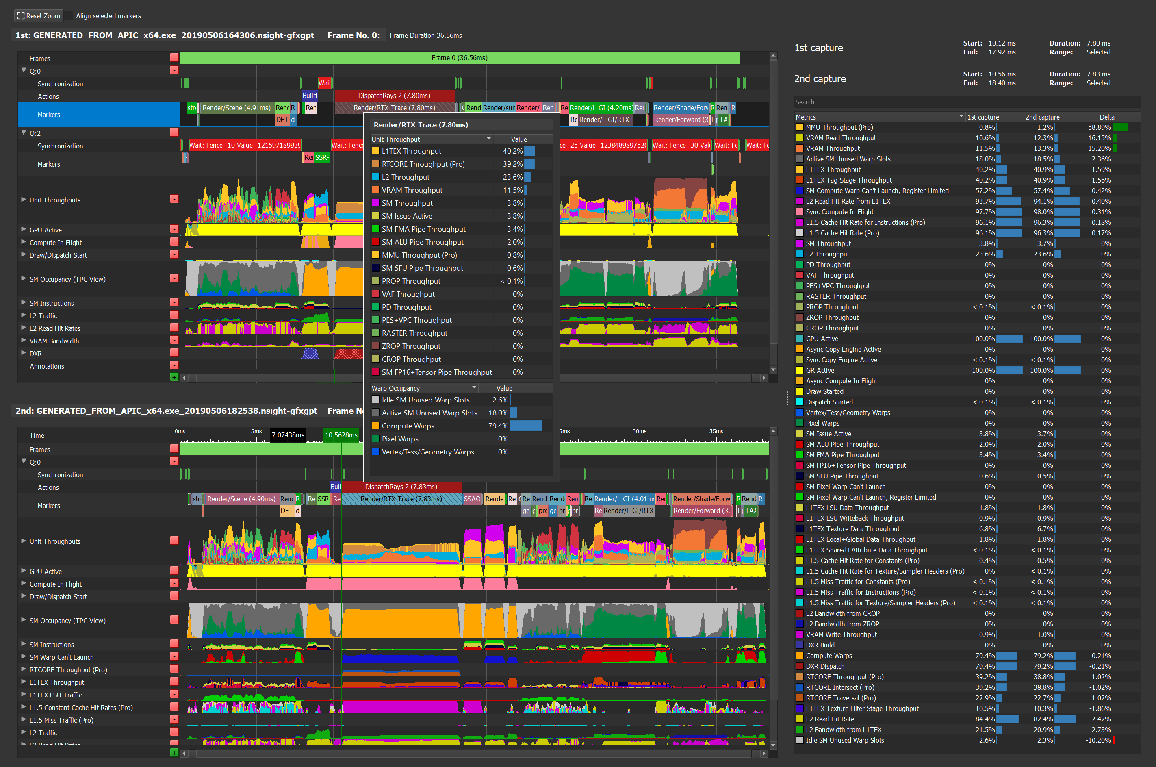Click the L1TEX Throughput color swatch in popup
The image size is (1156, 767).
click(375, 151)
